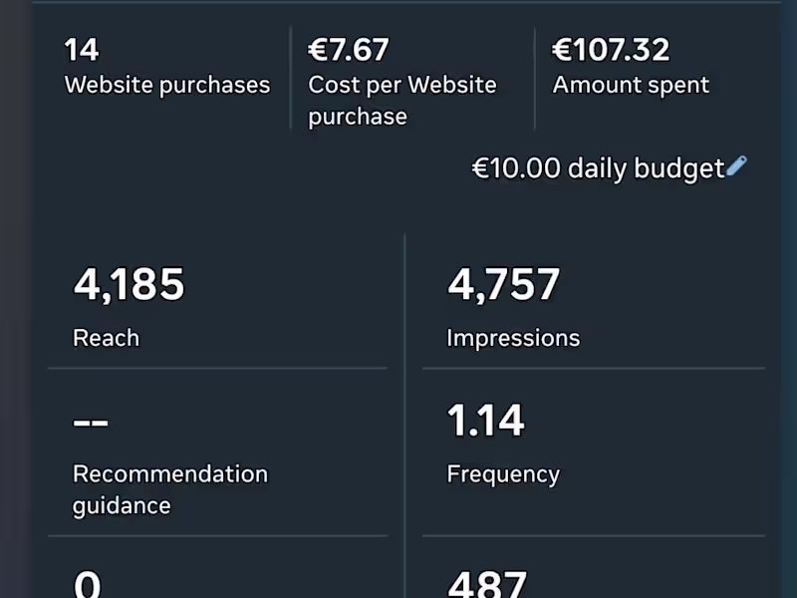The width and height of the screenshot is (797, 598).
Task: Select the 1.14 frequency number
Action: coord(485,422)
